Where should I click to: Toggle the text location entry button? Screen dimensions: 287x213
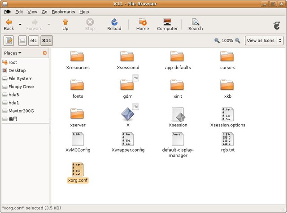(x=9, y=41)
